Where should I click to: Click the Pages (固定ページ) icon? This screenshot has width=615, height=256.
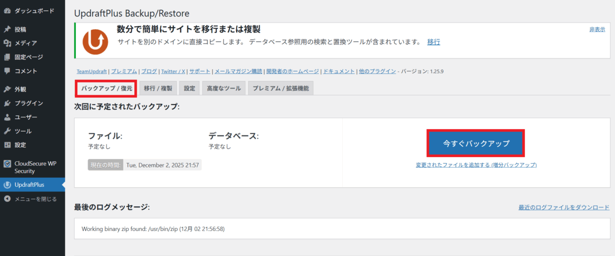[7, 57]
